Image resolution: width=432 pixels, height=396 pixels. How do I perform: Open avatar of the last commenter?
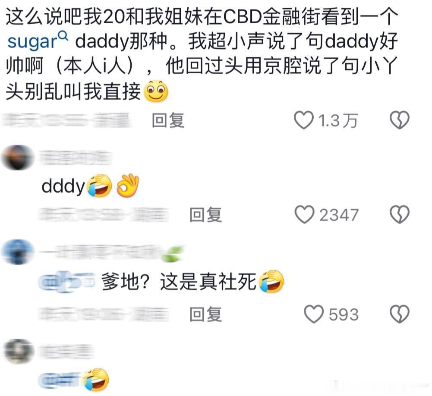[19, 351]
